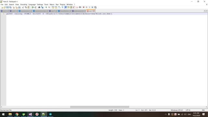This screenshot has width=208, height=117.
Task: Click the green Undo arrow icon
Action: coord(32,7)
